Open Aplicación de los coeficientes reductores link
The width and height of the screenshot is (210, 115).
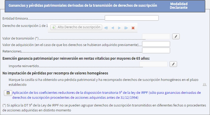tap(106, 95)
